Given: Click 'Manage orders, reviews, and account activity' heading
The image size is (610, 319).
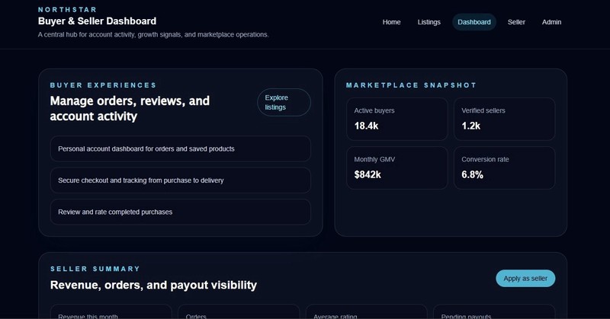Looking at the screenshot, I should click(x=130, y=108).
